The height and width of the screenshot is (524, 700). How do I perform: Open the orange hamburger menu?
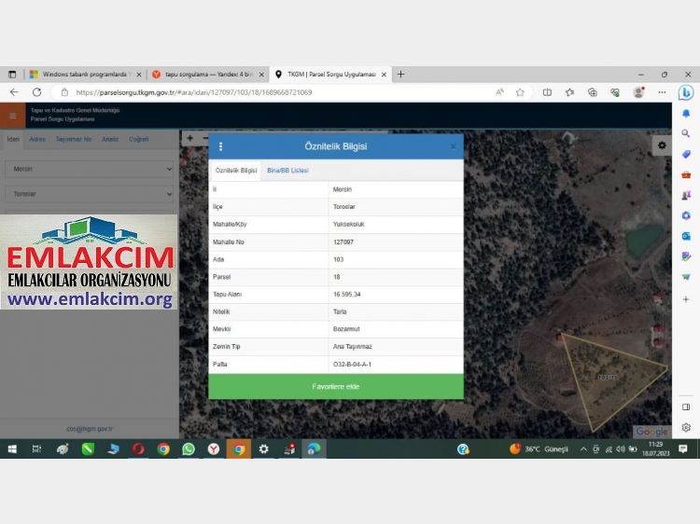tap(12, 116)
